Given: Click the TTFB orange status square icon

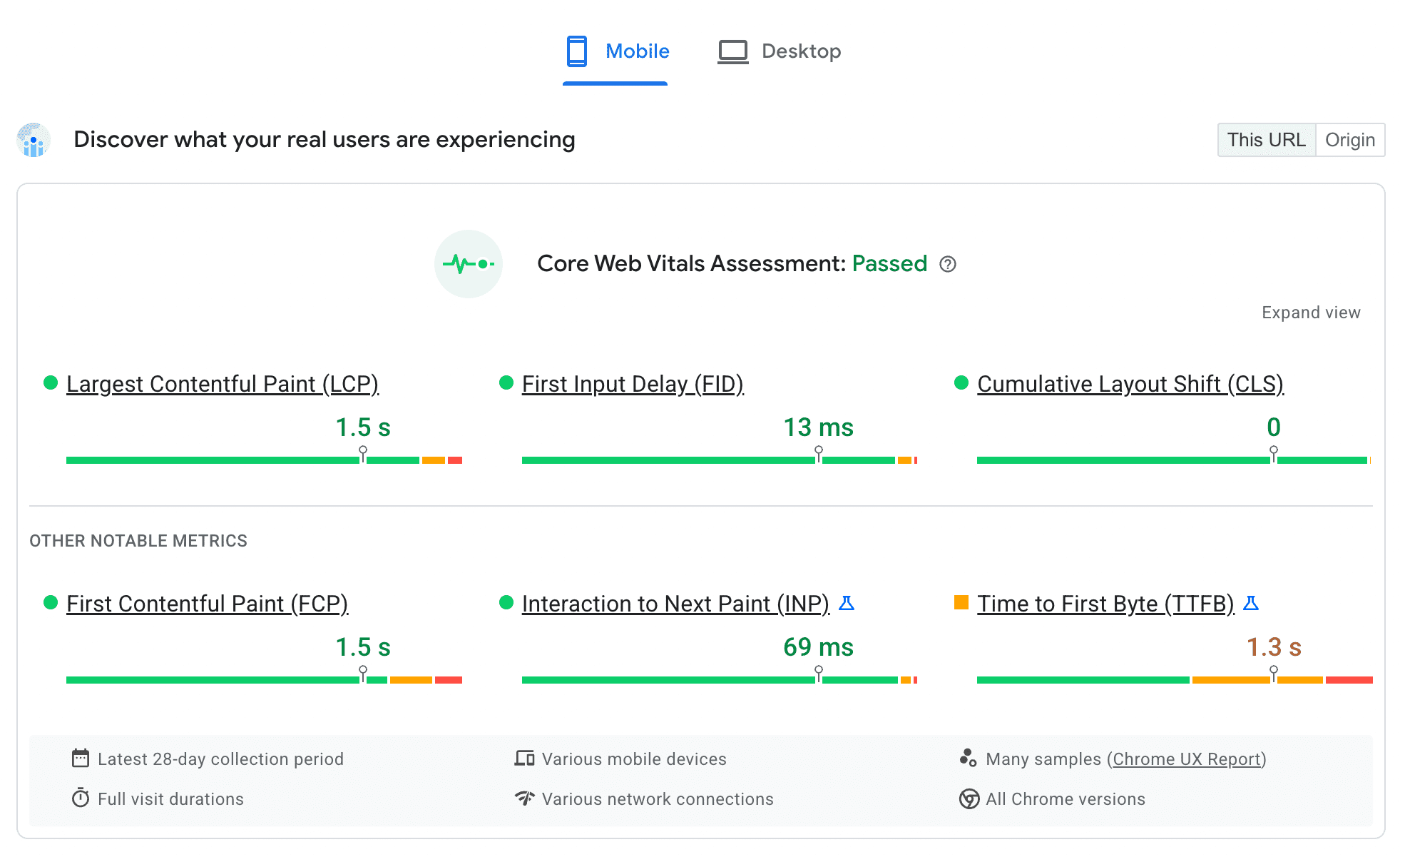Looking at the screenshot, I should [x=961, y=603].
